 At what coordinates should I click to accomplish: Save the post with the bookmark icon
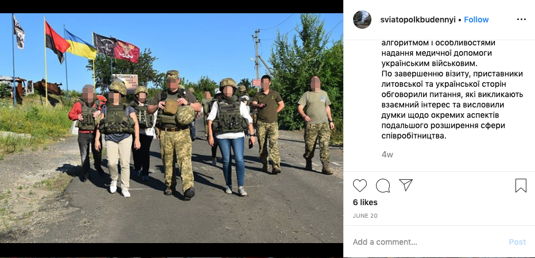[x=521, y=186]
